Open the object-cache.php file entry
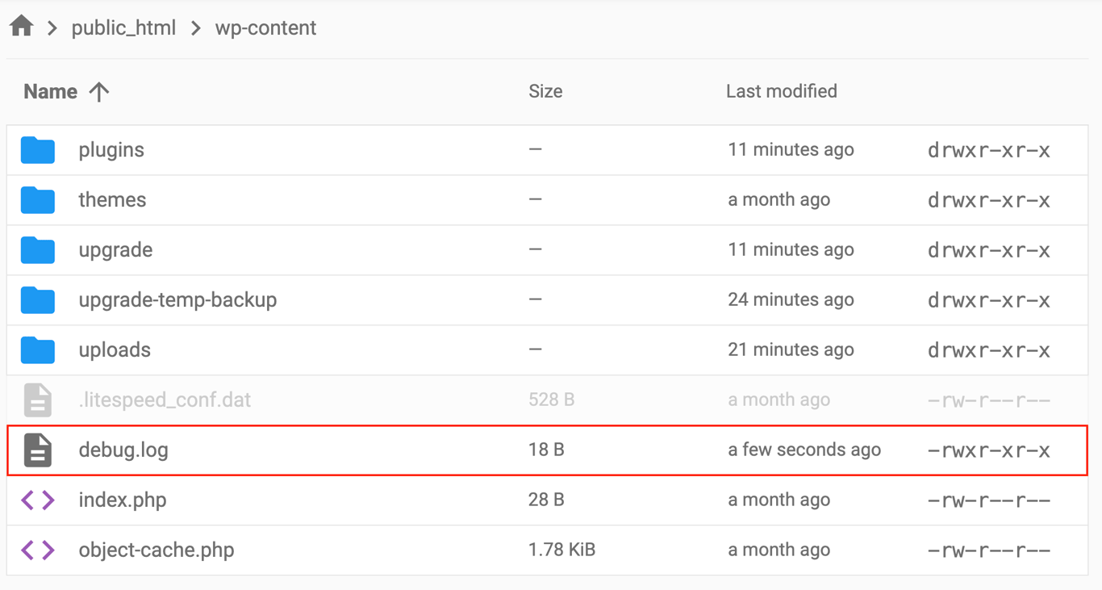The image size is (1102, 590). tap(156, 550)
